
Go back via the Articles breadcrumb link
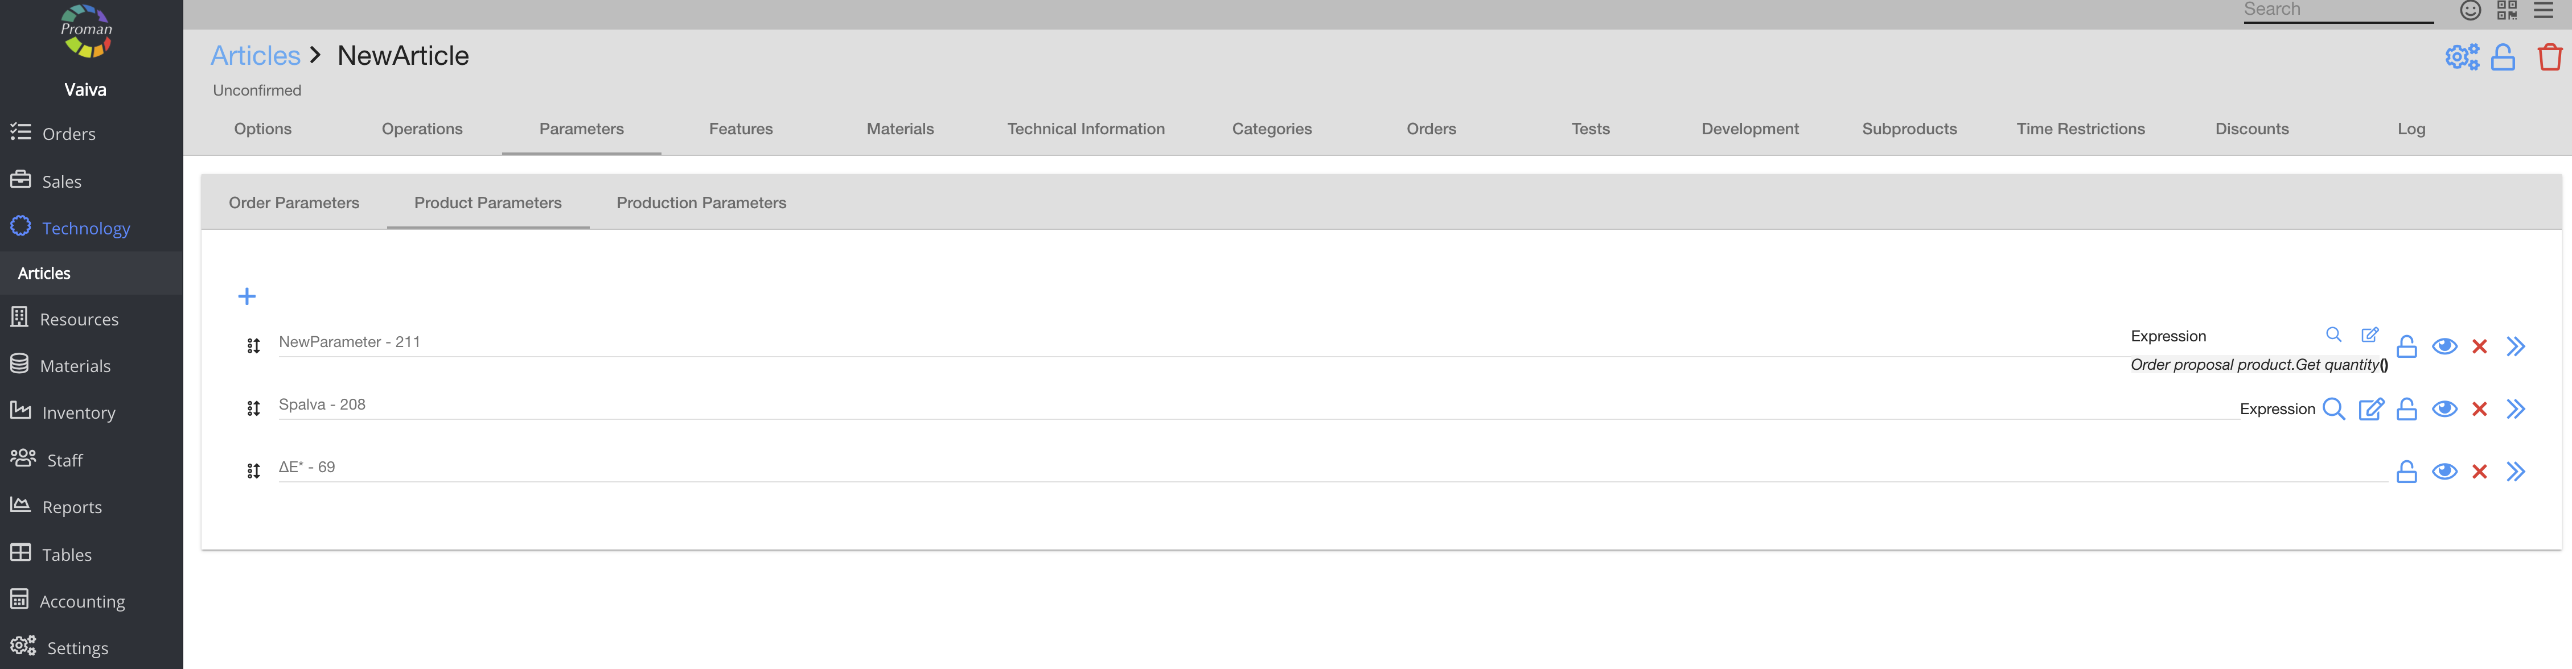click(x=254, y=56)
